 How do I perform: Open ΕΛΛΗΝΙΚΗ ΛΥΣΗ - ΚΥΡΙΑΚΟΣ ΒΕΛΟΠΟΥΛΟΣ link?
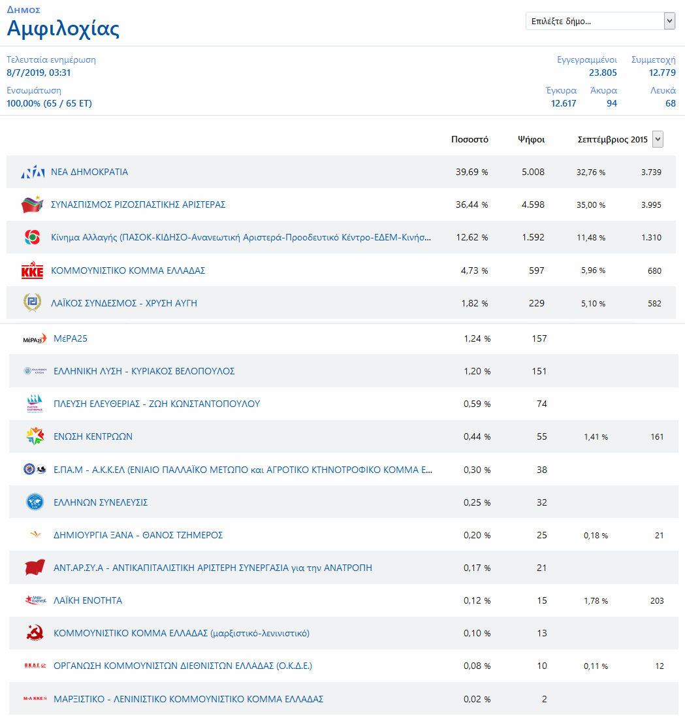click(x=144, y=371)
